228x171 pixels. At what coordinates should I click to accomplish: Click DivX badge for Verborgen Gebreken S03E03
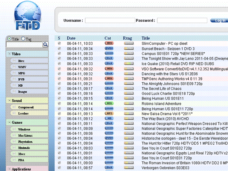pos(109,168)
